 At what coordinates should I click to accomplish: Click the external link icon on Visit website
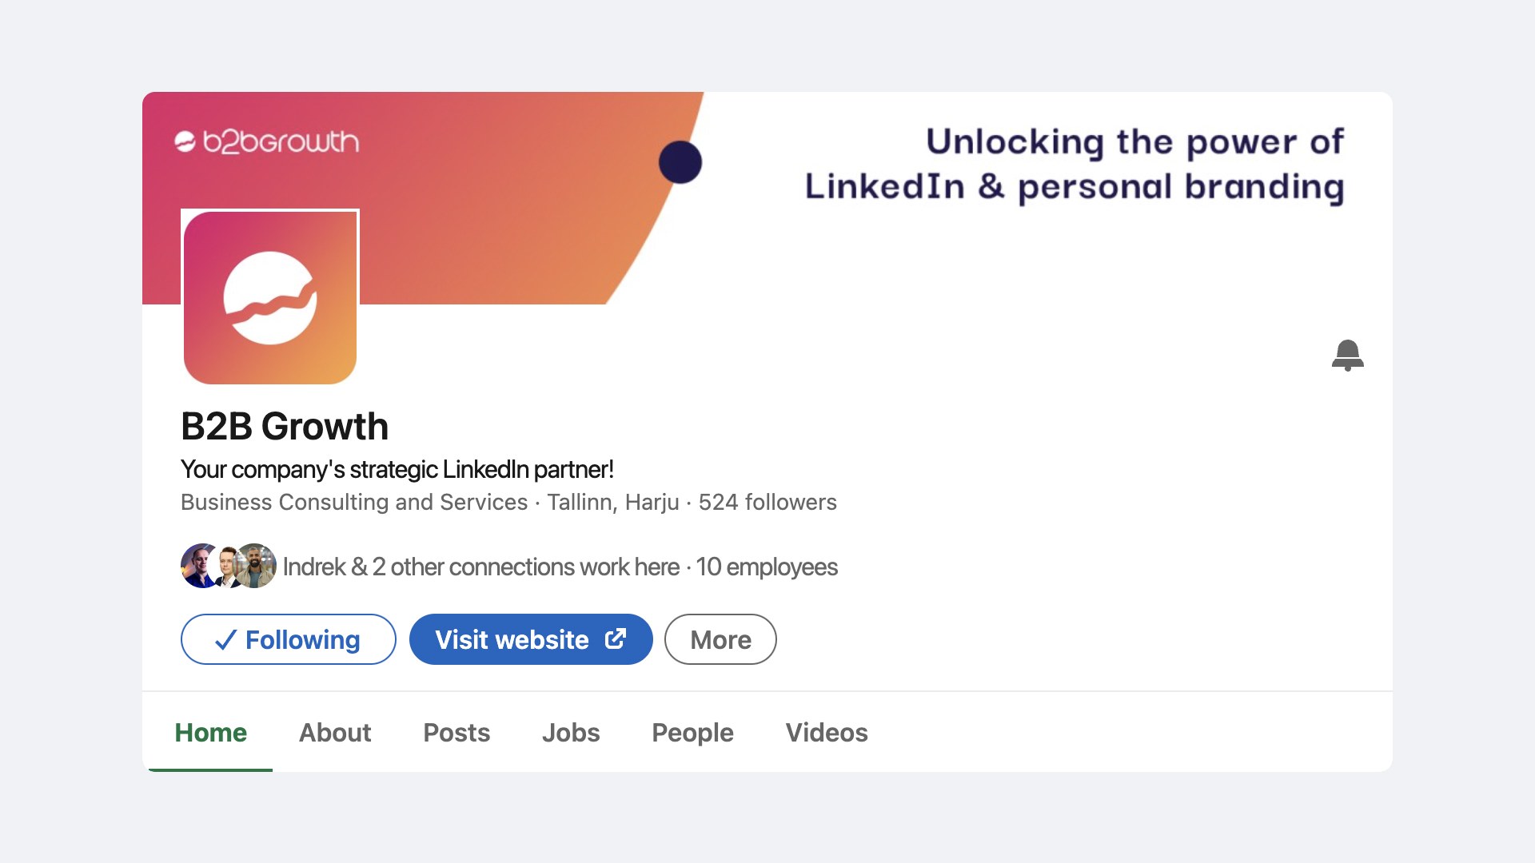pyautogui.click(x=614, y=638)
